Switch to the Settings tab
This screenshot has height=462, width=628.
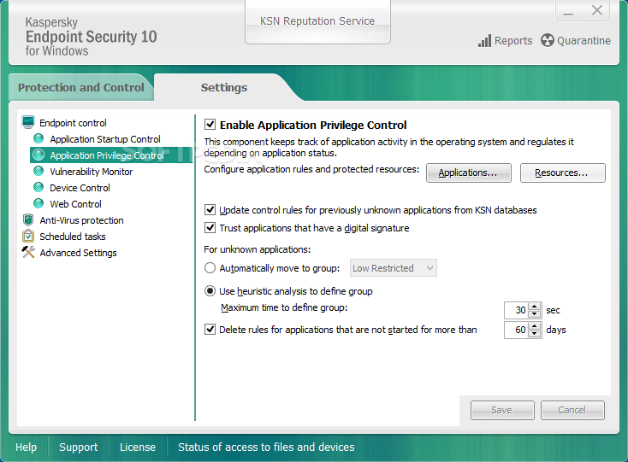[x=224, y=87]
